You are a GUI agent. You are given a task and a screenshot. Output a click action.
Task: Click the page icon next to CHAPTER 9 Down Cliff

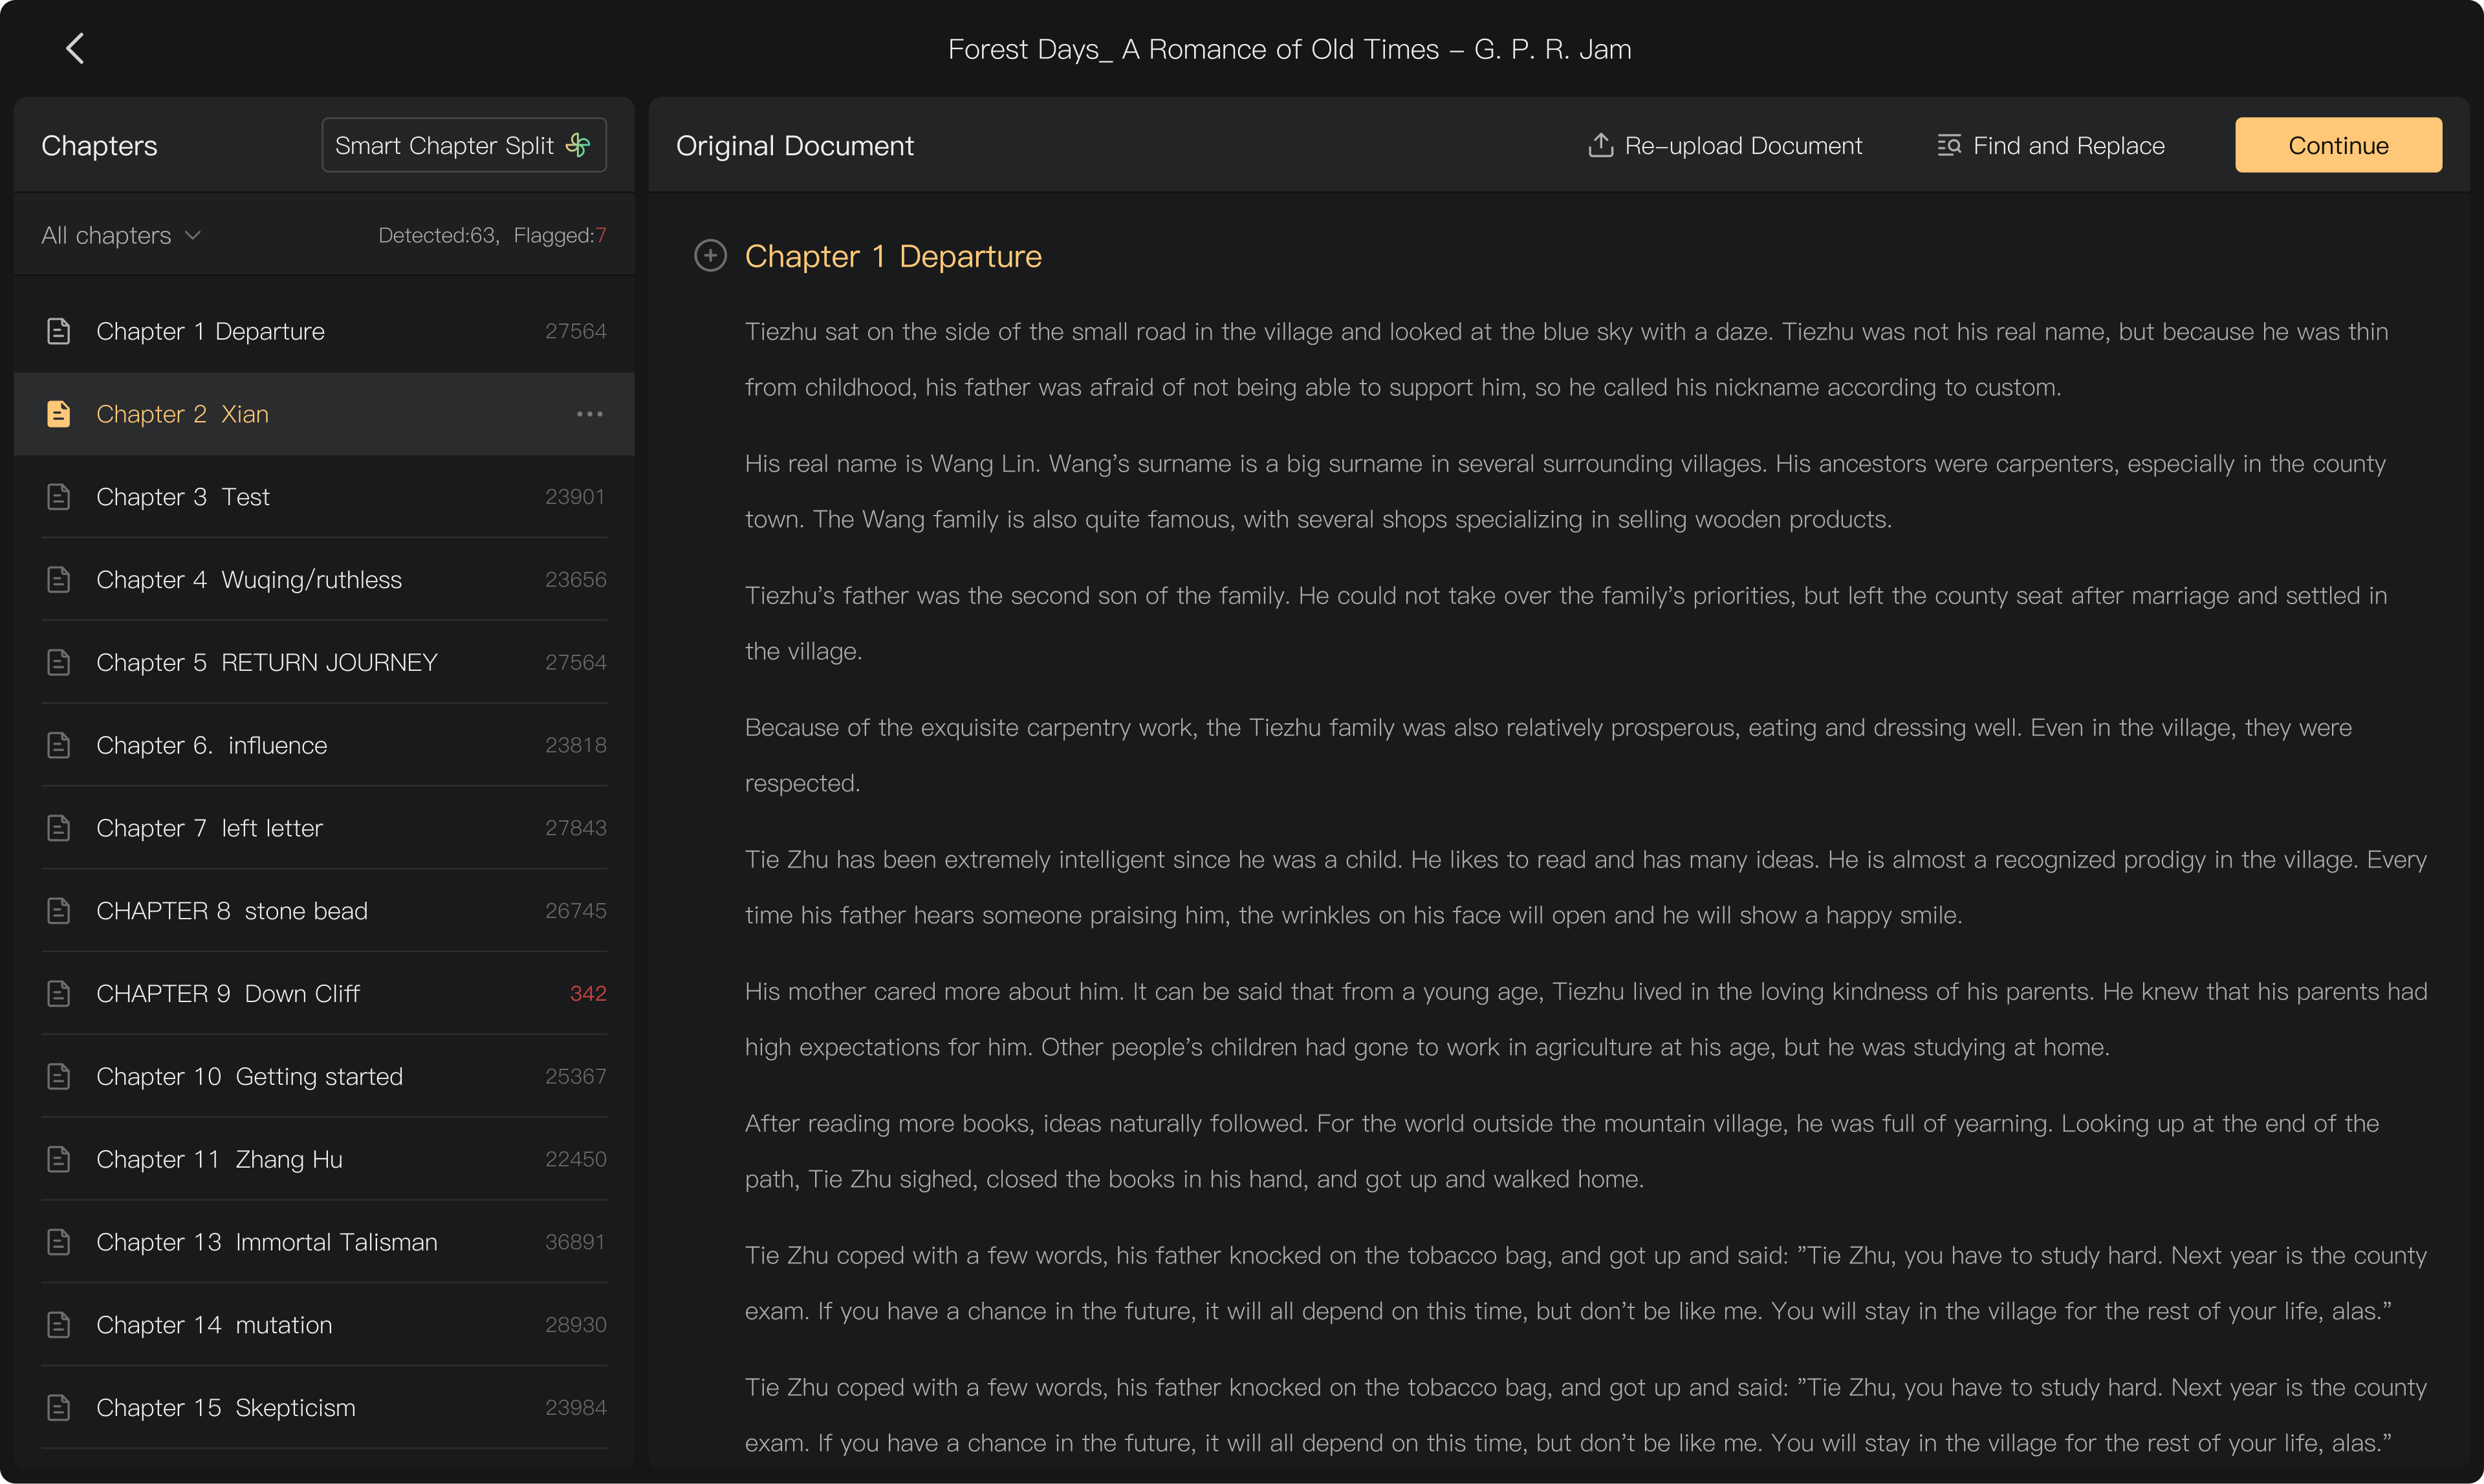click(58, 994)
